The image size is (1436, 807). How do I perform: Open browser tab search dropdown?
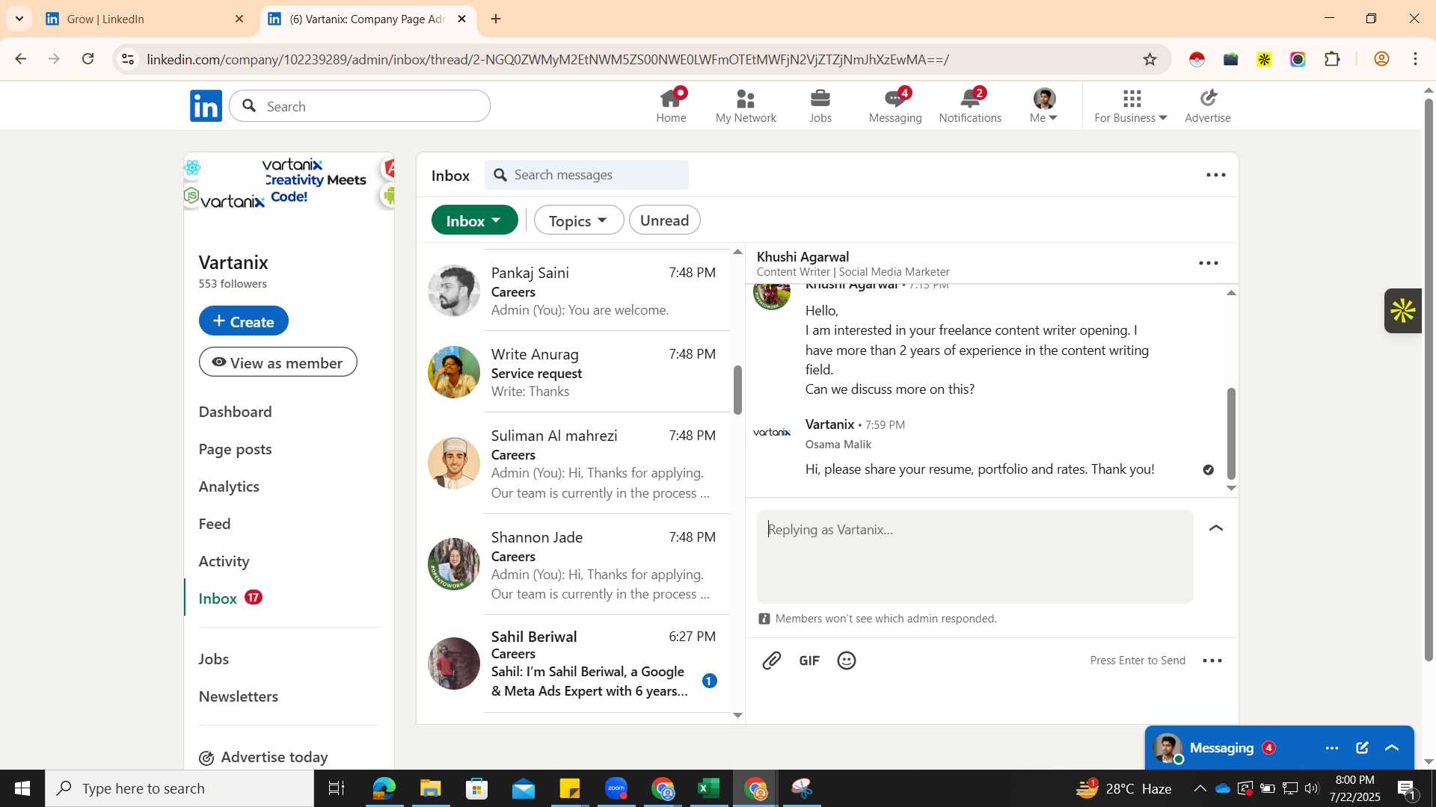[x=19, y=19]
